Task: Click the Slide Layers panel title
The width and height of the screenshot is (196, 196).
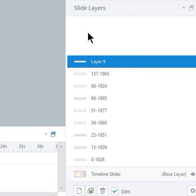Action: (x=90, y=8)
